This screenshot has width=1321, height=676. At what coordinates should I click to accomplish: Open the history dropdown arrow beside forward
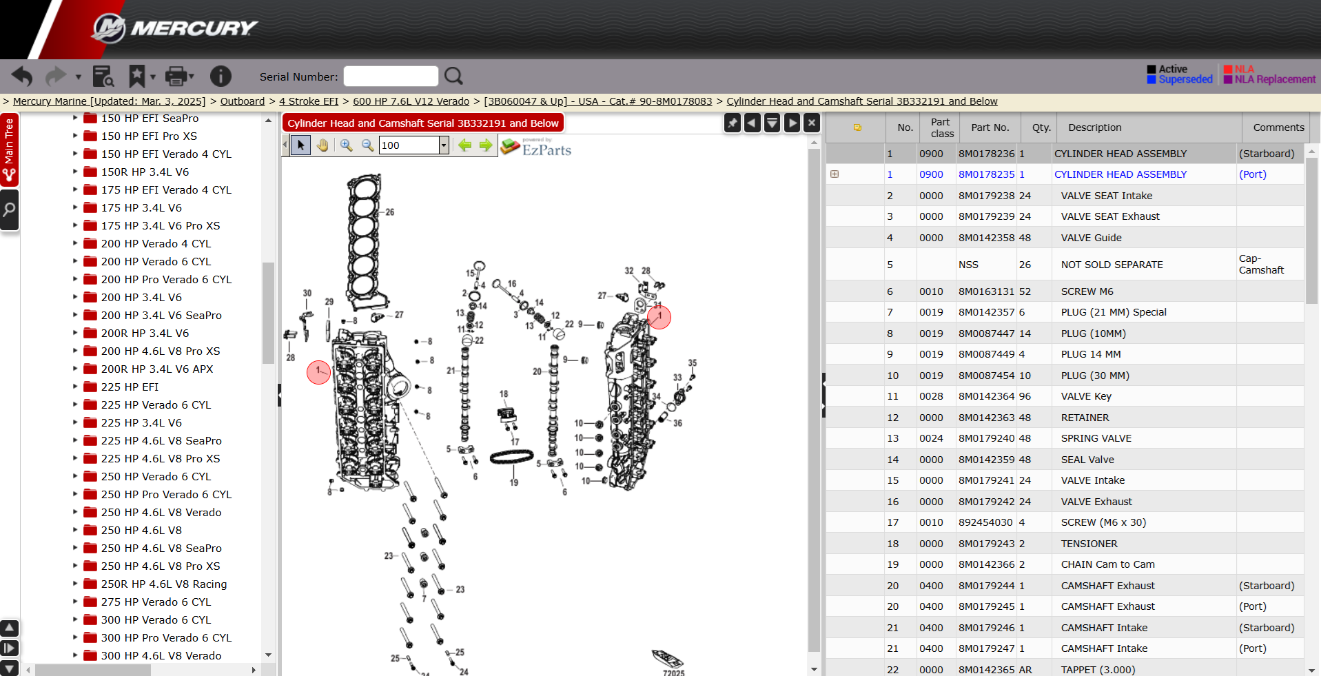coord(78,76)
